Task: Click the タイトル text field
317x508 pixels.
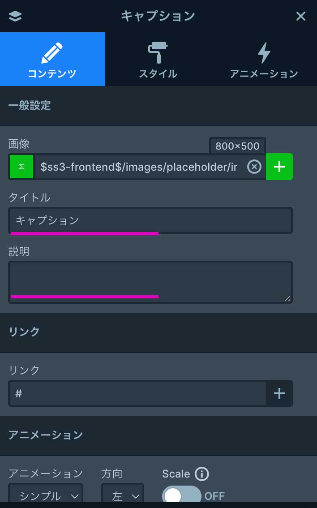Action: click(150, 220)
